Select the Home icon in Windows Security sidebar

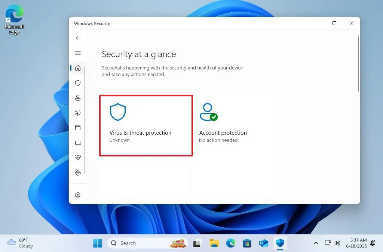78,68
